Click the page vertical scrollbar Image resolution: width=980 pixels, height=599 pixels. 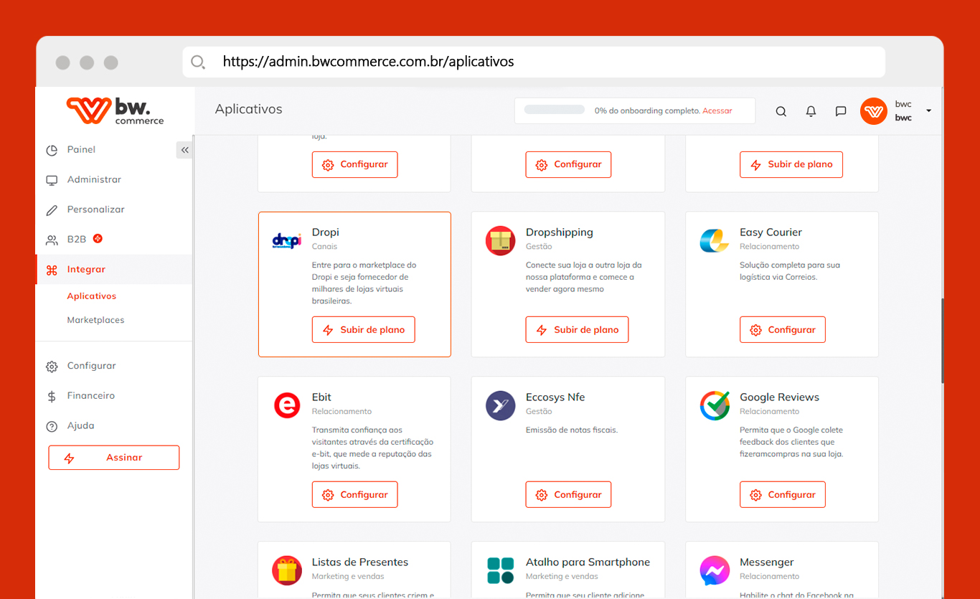click(943, 341)
